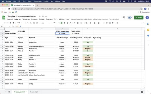This screenshot has height=94, width=151.
Task: Click the redo arrow in the toolbar
Action: point(8,23)
